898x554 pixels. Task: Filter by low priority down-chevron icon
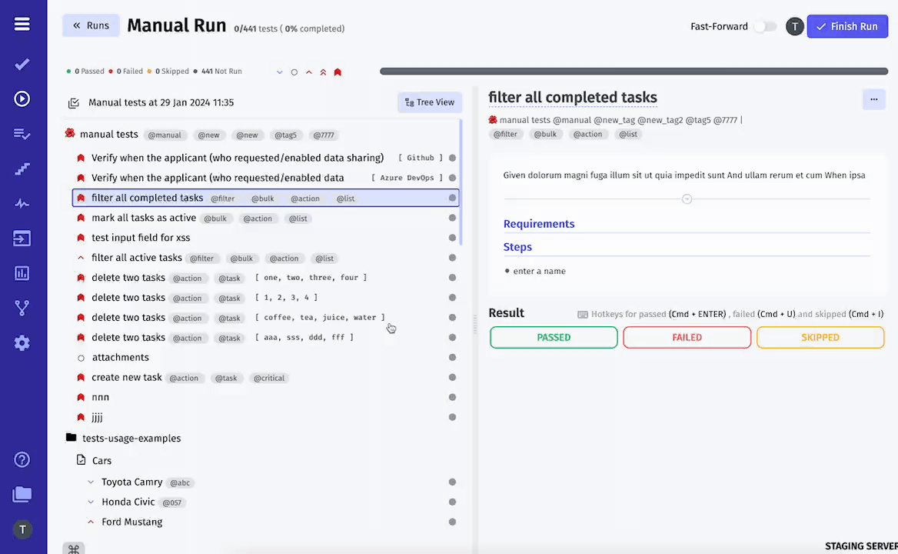point(280,72)
